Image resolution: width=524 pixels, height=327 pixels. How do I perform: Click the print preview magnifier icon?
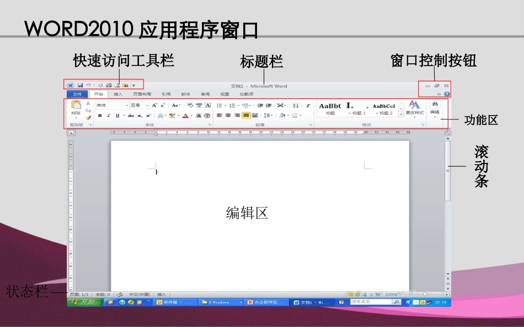(117, 85)
